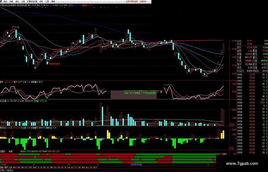
Task: Switch to CCI indicator tab
Action: pyautogui.click(x=76, y=167)
